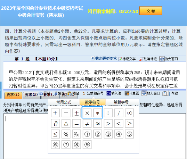Insert circled number ②
The height and width of the screenshot is (159, 187).
click(98, 134)
